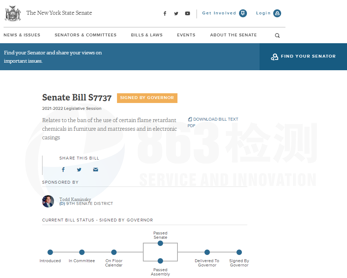
Task: Click the Get Involved link
Action: [x=219, y=13]
